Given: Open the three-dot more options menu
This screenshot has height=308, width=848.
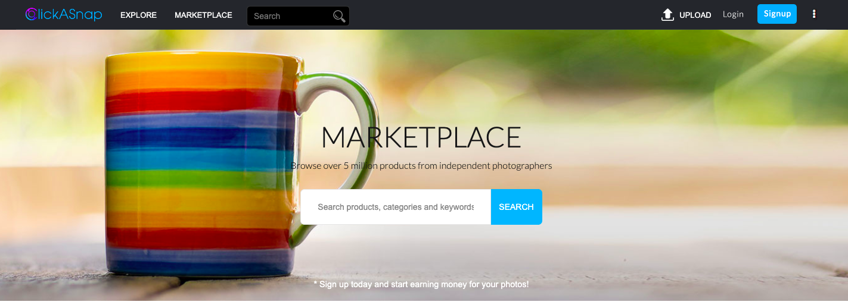Looking at the screenshot, I should [814, 14].
